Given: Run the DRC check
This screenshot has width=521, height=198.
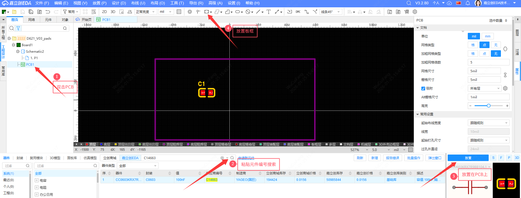Looking at the screenshot, I should coord(298,12).
